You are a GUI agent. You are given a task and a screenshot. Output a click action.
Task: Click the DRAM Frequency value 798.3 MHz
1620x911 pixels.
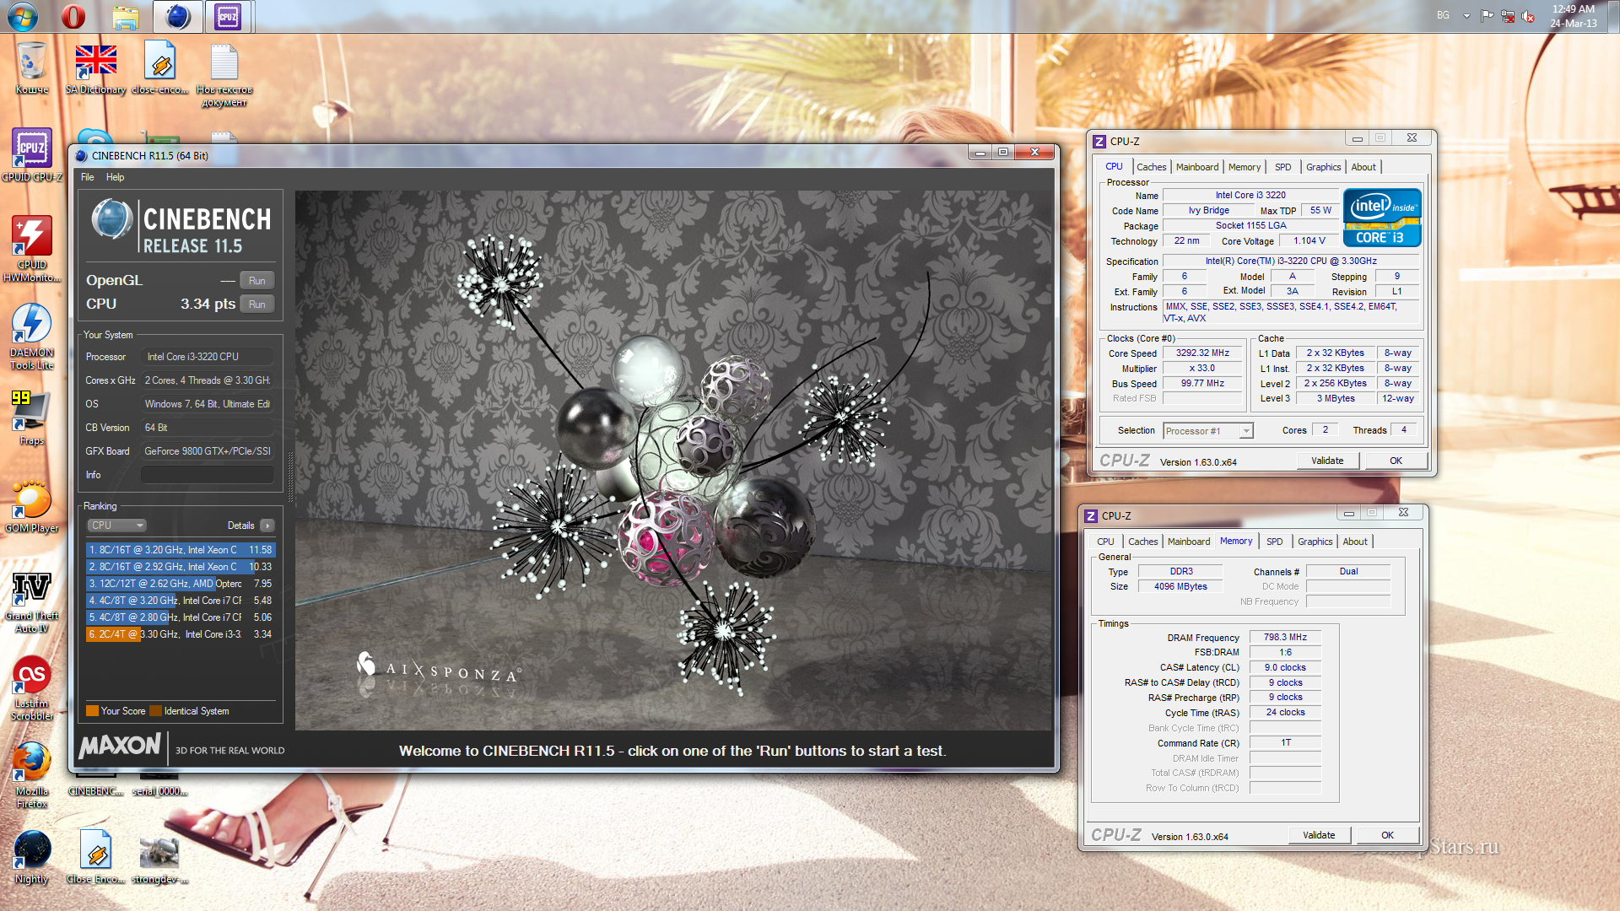pos(1285,637)
